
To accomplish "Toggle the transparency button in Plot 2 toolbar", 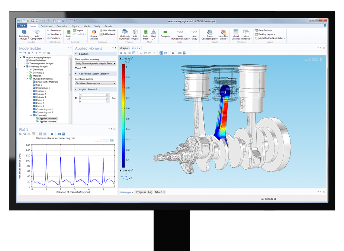I will [165, 53].
